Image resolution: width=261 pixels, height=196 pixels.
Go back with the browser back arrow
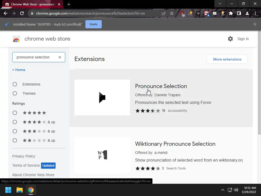(x=6, y=13)
